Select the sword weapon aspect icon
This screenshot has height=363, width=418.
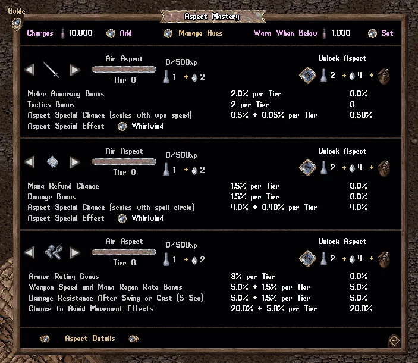(52, 70)
